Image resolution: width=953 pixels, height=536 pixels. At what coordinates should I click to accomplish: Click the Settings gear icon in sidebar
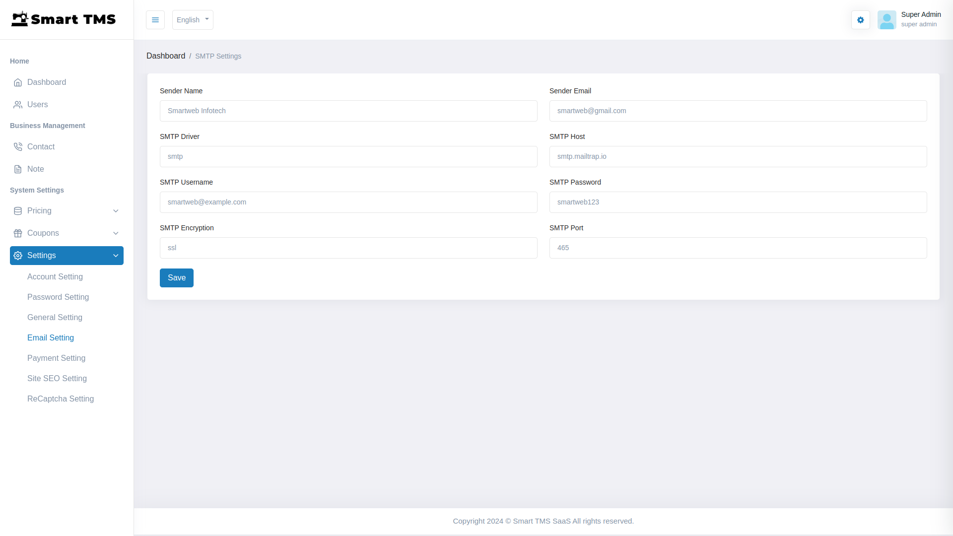click(x=18, y=255)
